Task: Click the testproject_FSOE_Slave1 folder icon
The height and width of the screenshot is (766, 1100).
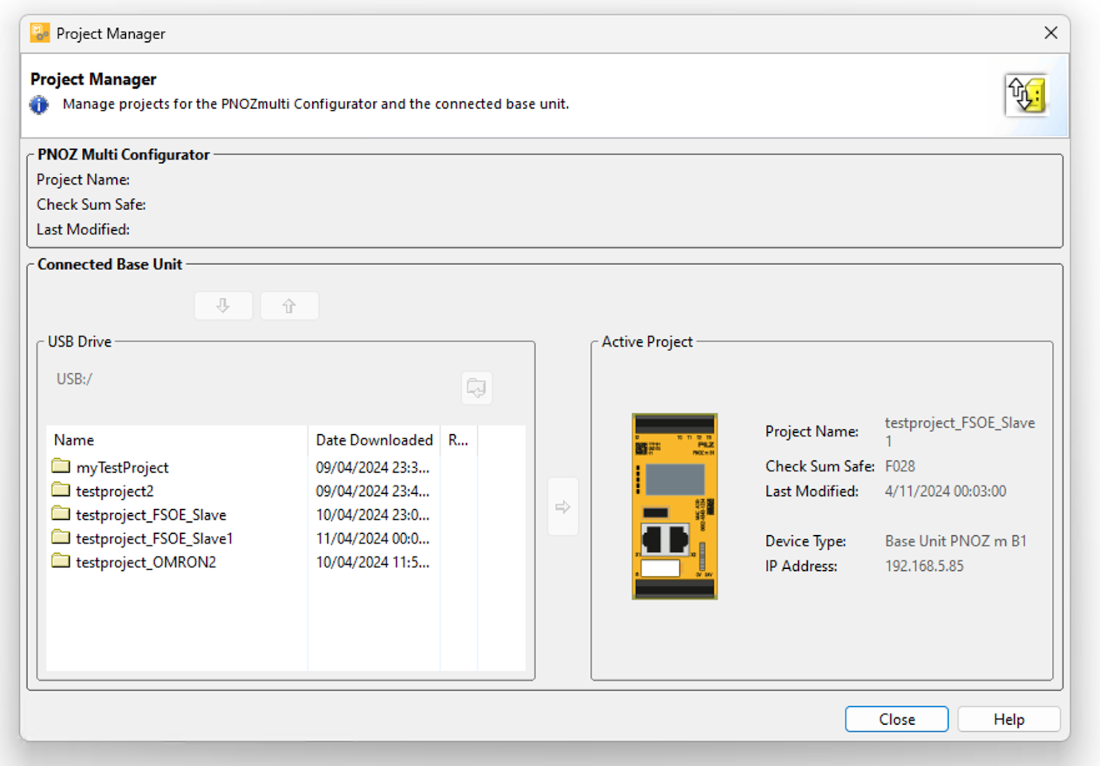Action: point(61,537)
